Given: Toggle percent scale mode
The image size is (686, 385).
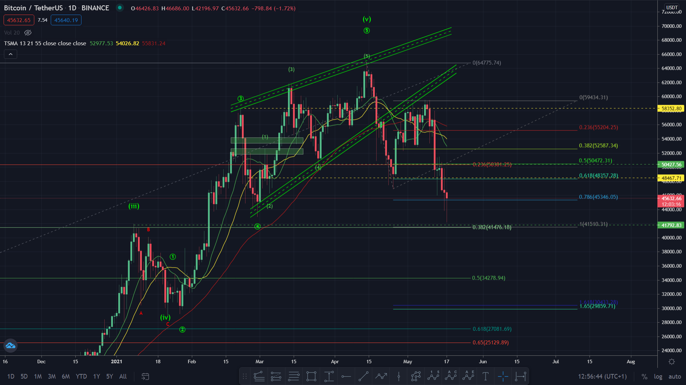Looking at the screenshot, I should tap(645, 376).
